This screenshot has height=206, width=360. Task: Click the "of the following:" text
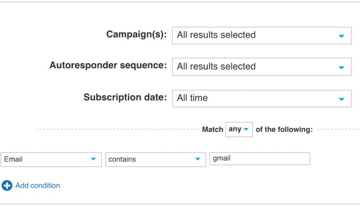coord(284,130)
